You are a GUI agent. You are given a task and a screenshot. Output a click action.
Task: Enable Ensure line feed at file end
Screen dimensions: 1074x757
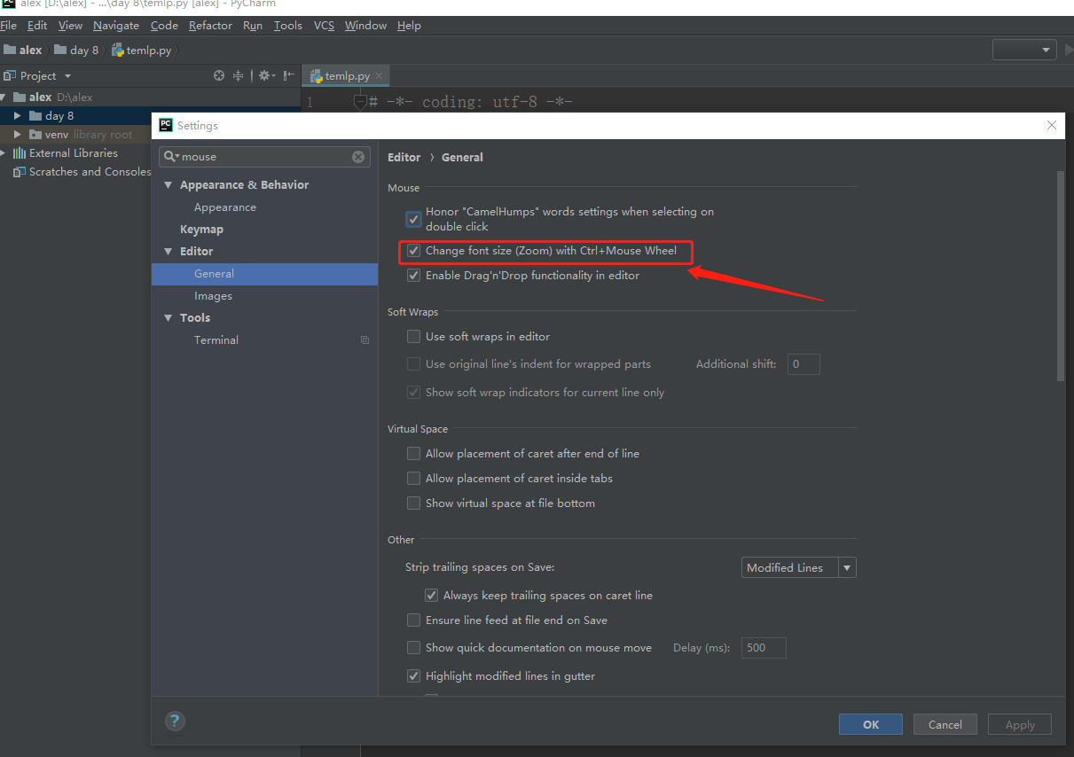413,620
